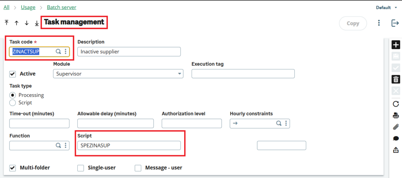Click the Allowable delay (minutes) field
This screenshot has height=178, width=402.
coord(116,124)
